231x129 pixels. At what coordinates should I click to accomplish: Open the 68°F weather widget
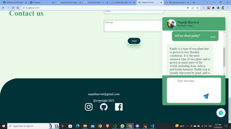[x=180, y=126]
